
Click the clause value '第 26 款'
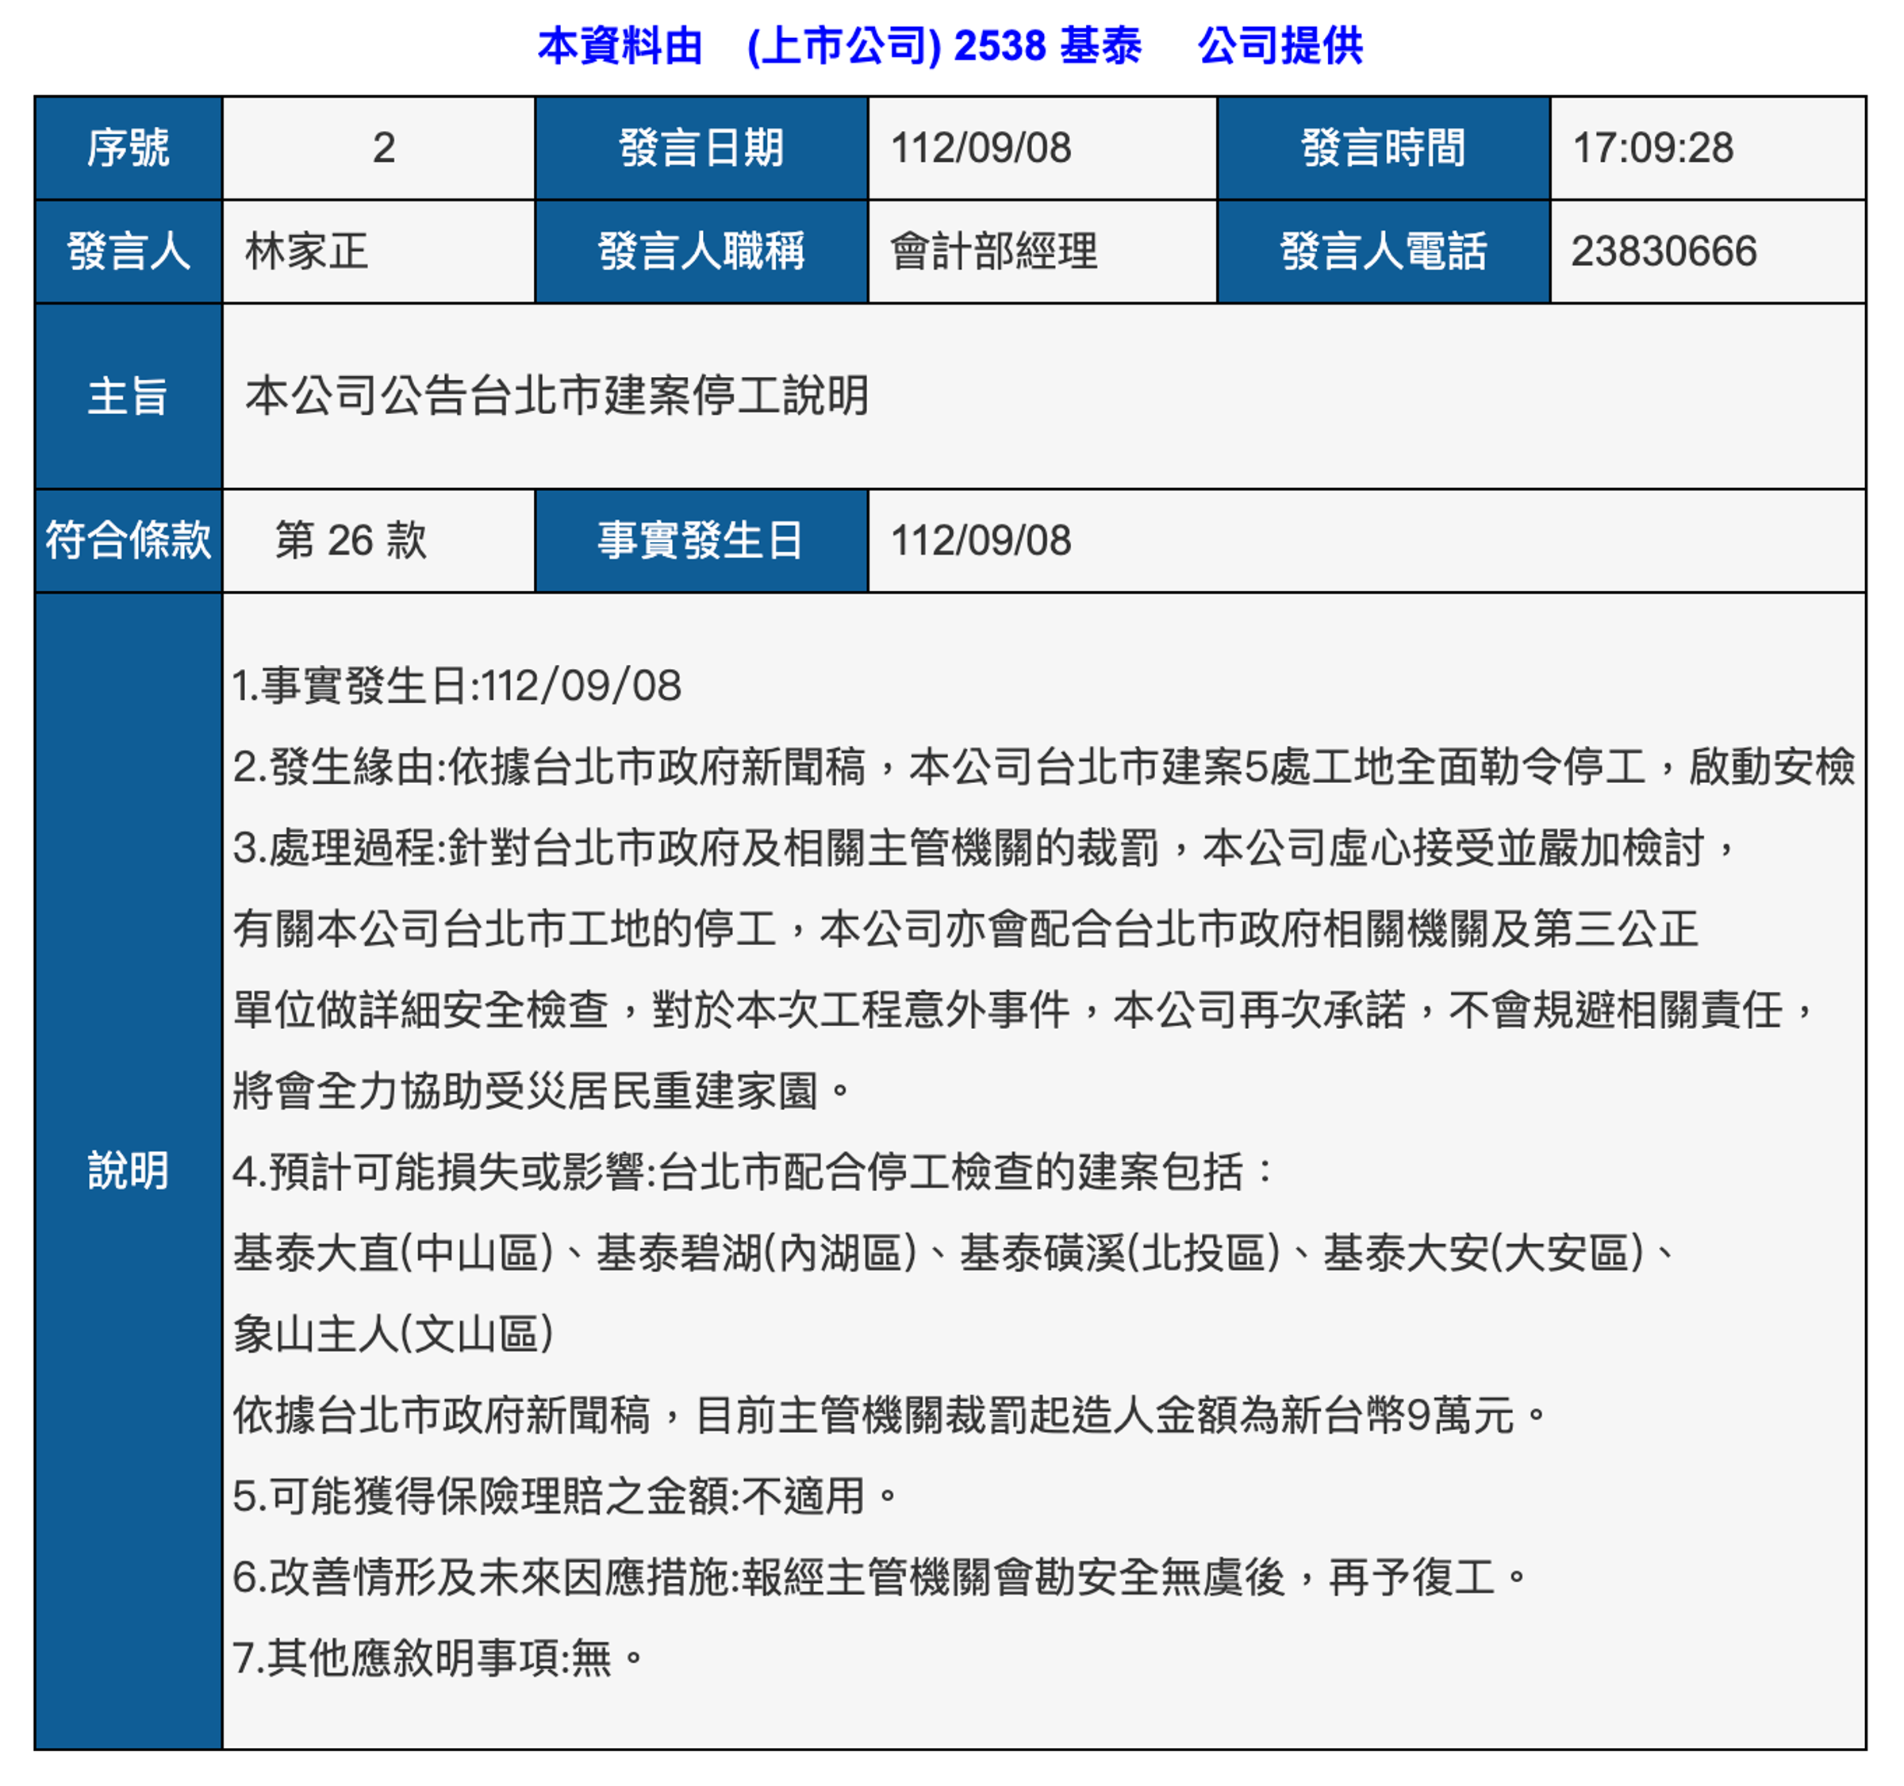(x=351, y=541)
